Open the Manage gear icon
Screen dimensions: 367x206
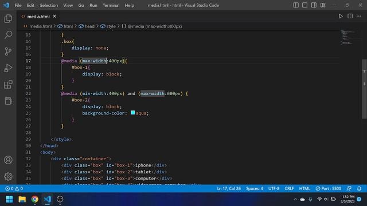[x=8, y=176]
